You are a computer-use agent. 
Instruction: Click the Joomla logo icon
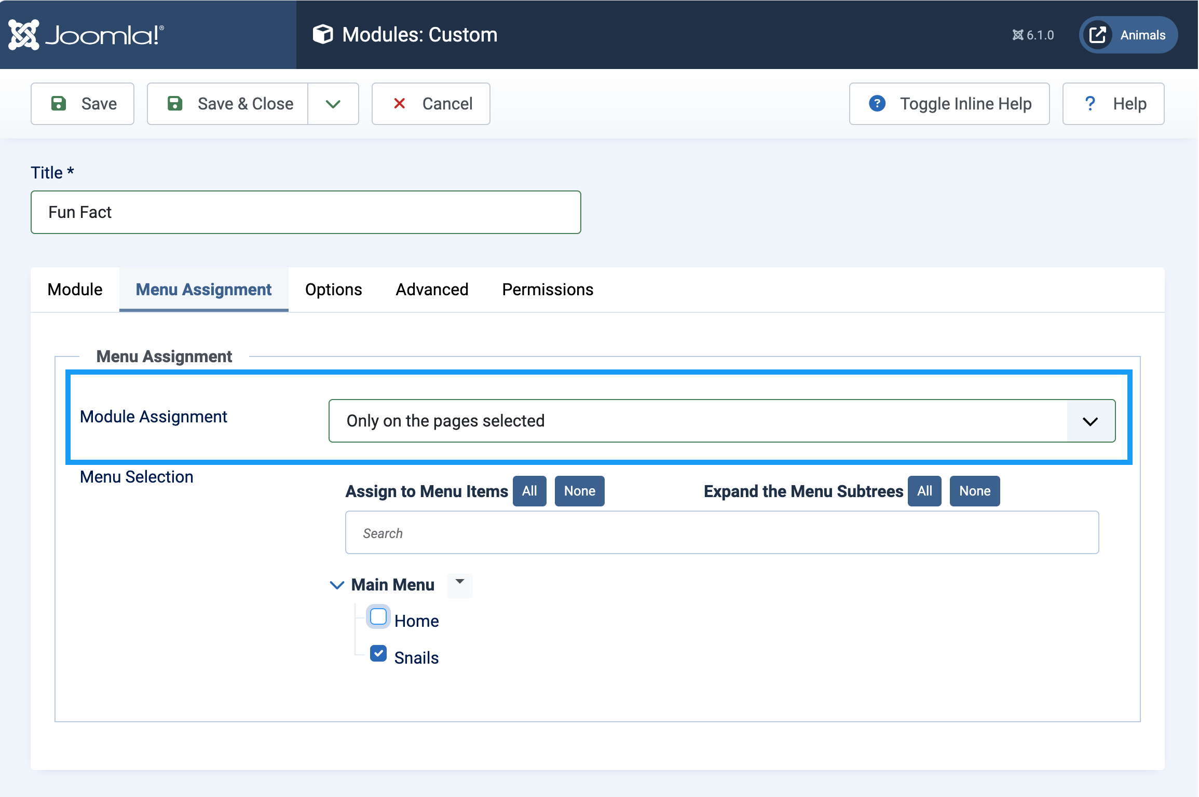24,35
